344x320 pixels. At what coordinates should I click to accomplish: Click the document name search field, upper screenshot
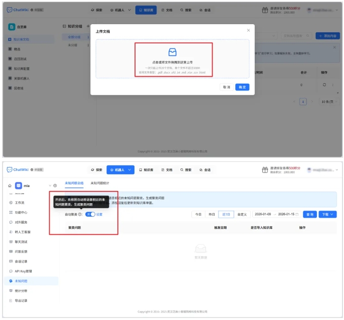coord(296,36)
